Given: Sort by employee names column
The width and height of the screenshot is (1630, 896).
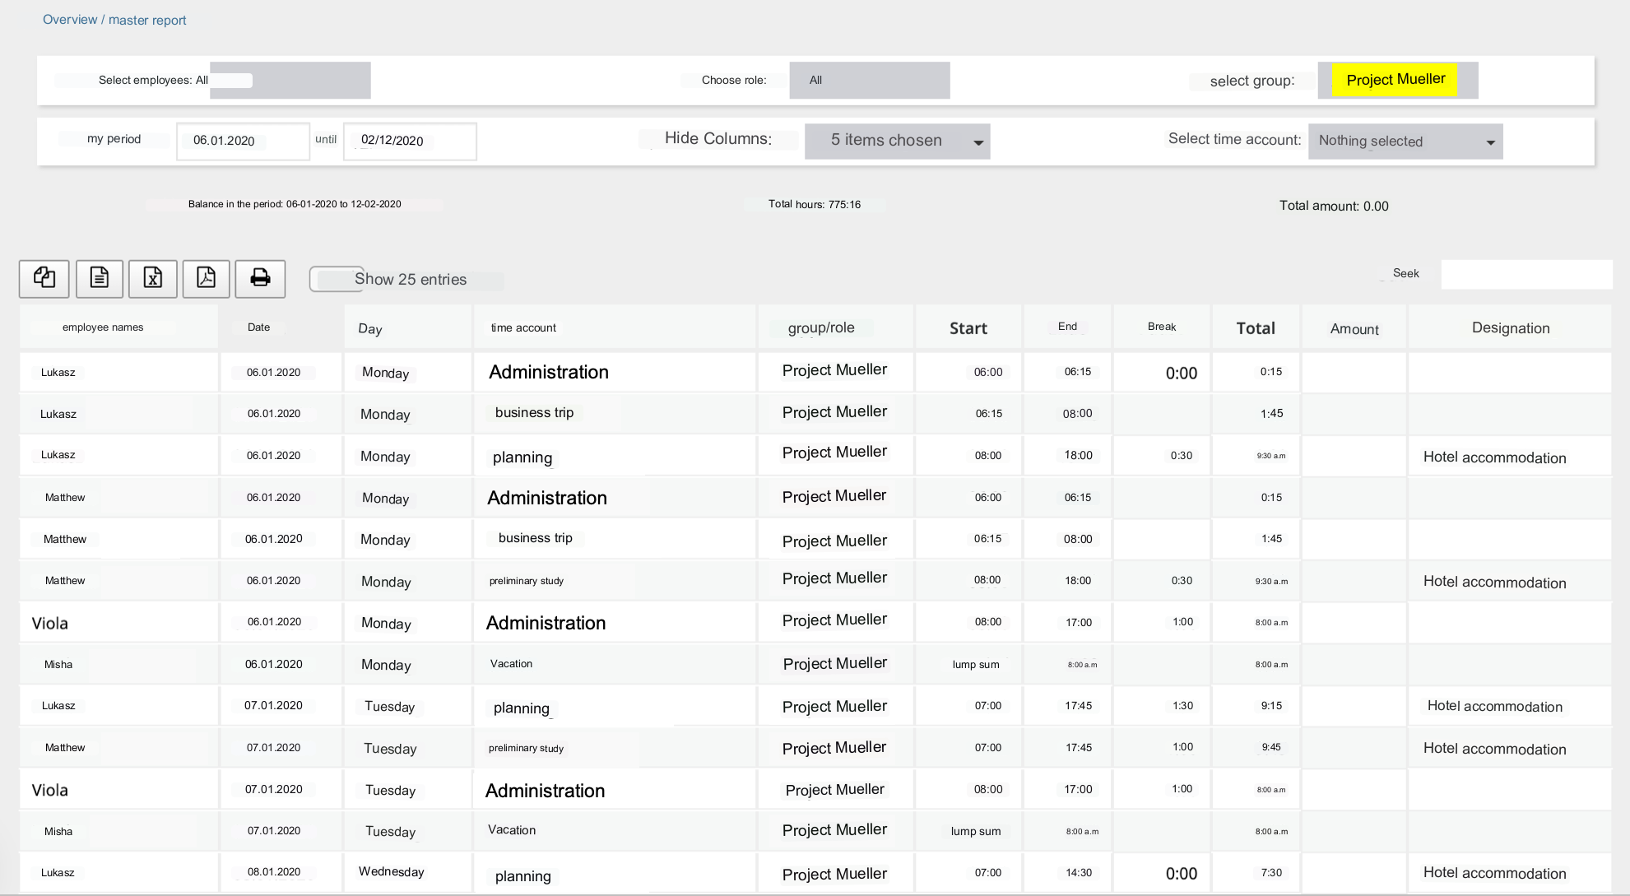Looking at the screenshot, I should coord(118,327).
